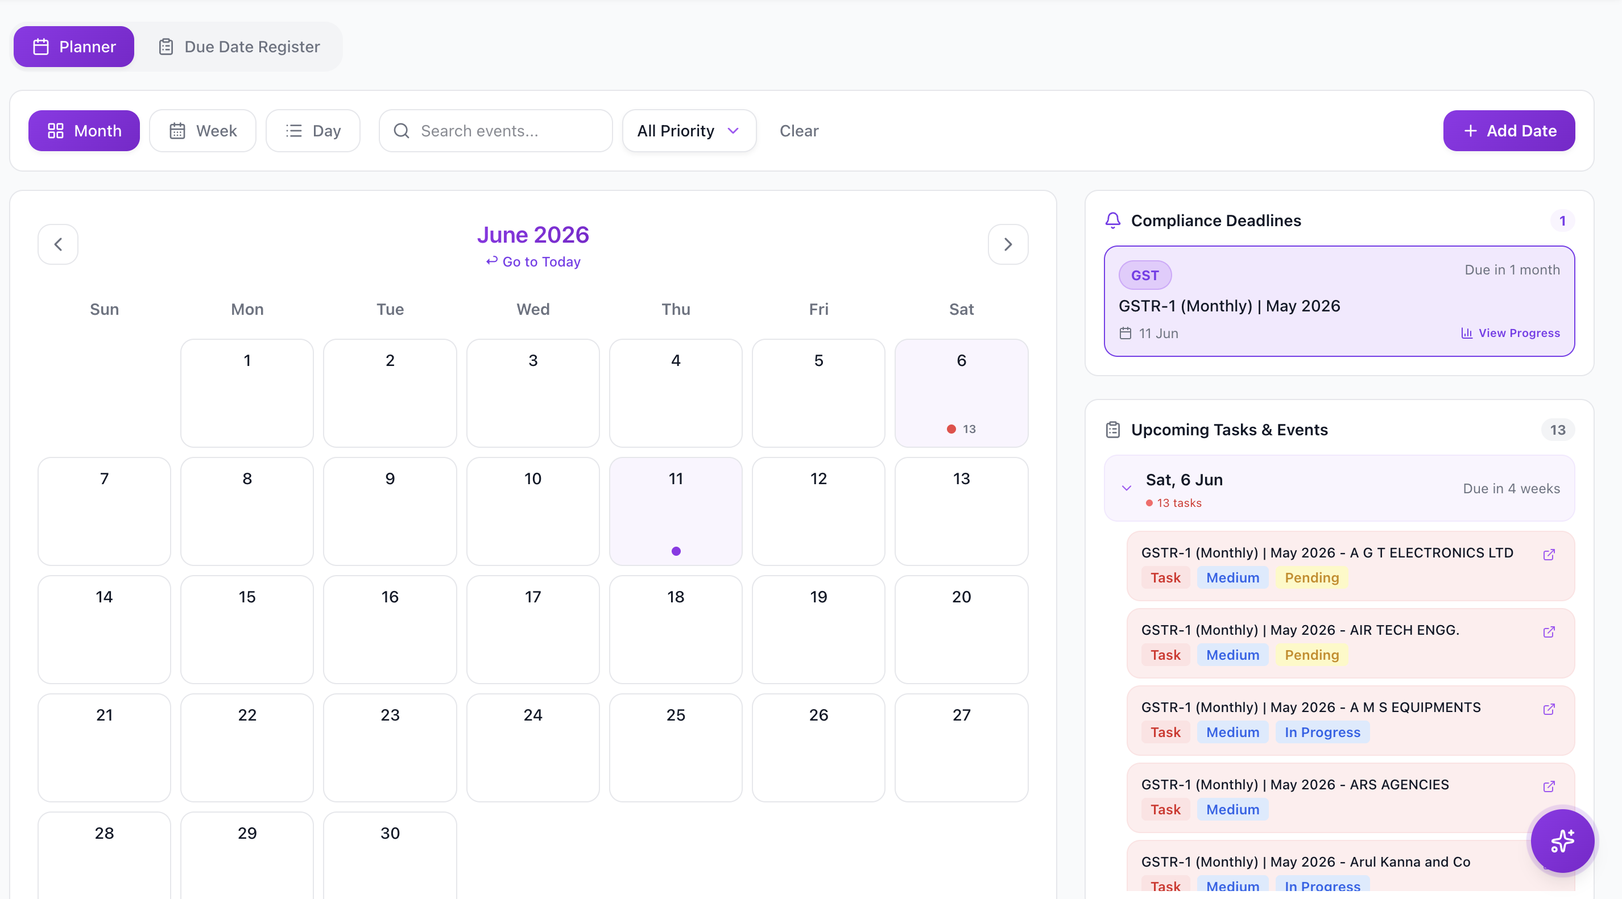Click the red 13 tasks indicator on June 6
Image resolution: width=1622 pixels, height=899 pixels.
[962, 429]
